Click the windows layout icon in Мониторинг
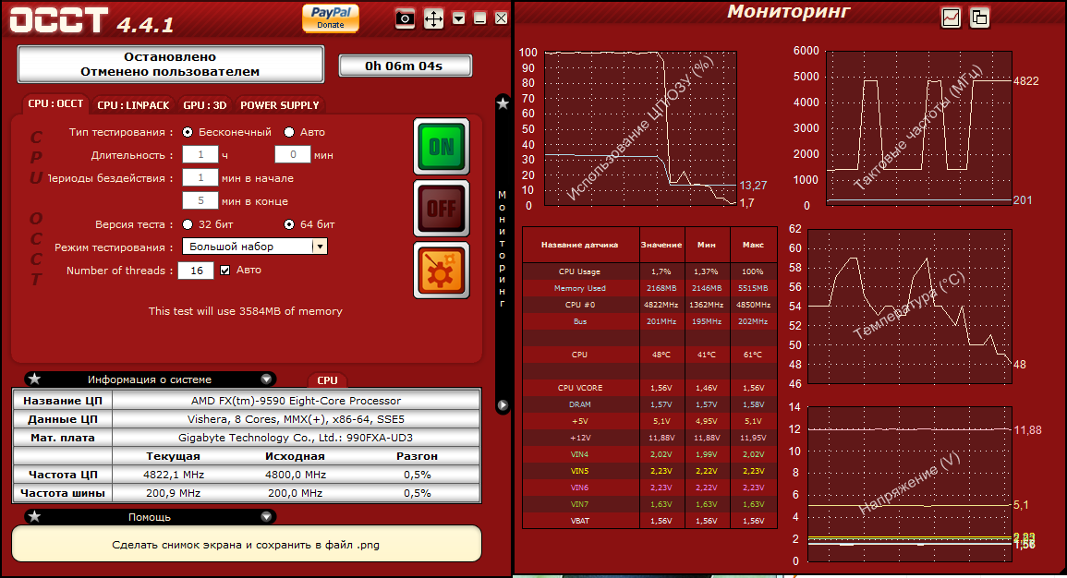The height and width of the screenshot is (578, 1067). 979,18
